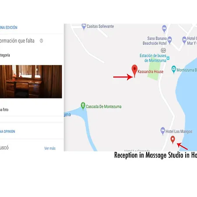This screenshot has height=197, width=197.
Task: Select the Sano Banano Beachside Hotel pin
Action: point(169,40)
